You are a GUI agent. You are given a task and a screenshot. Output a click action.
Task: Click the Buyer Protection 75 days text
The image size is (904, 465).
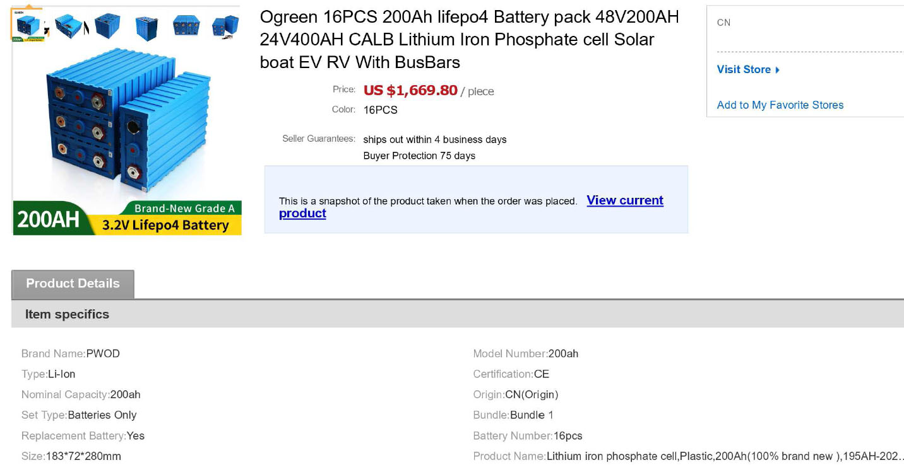coord(419,156)
